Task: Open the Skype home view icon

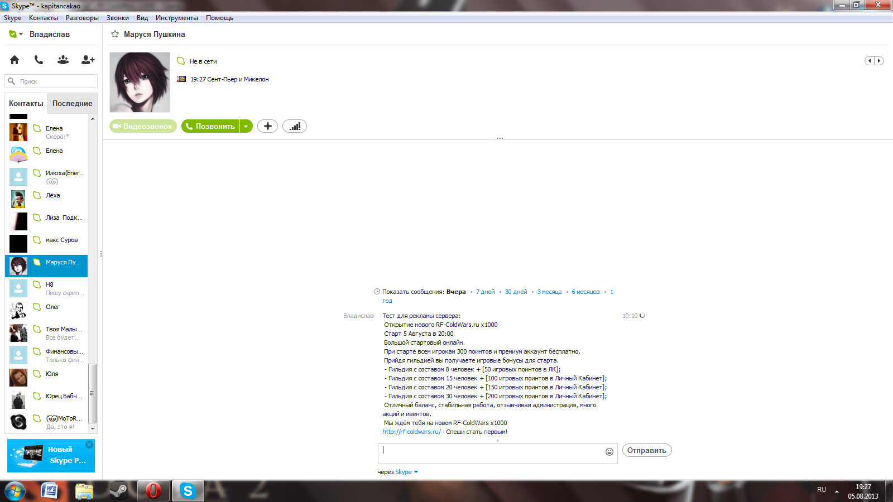Action: [x=15, y=60]
